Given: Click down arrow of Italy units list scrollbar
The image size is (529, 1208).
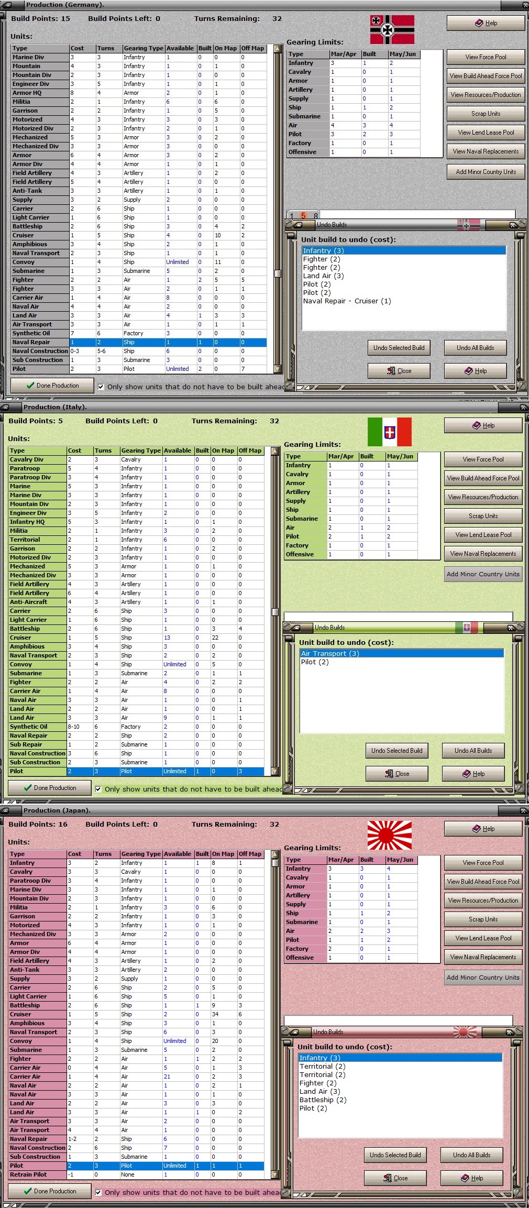Looking at the screenshot, I should [x=275, y=771].
